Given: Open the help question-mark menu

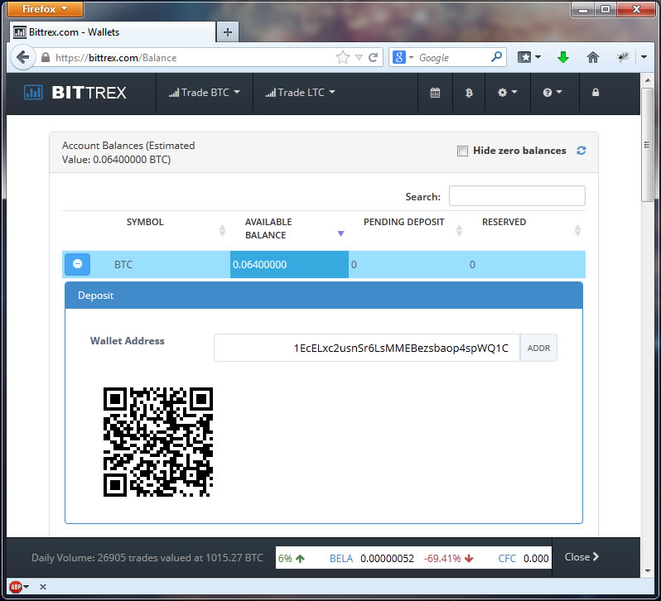Looking at the screenshot, I should (552, 92).
